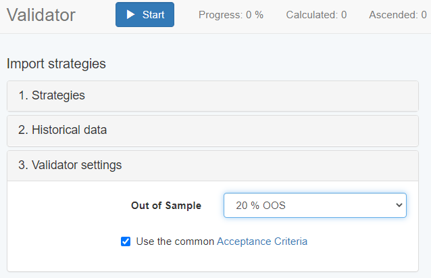Click the Validator page title
Image resolution: width=431 pixels, height=278 pixels.
point(41,15)
